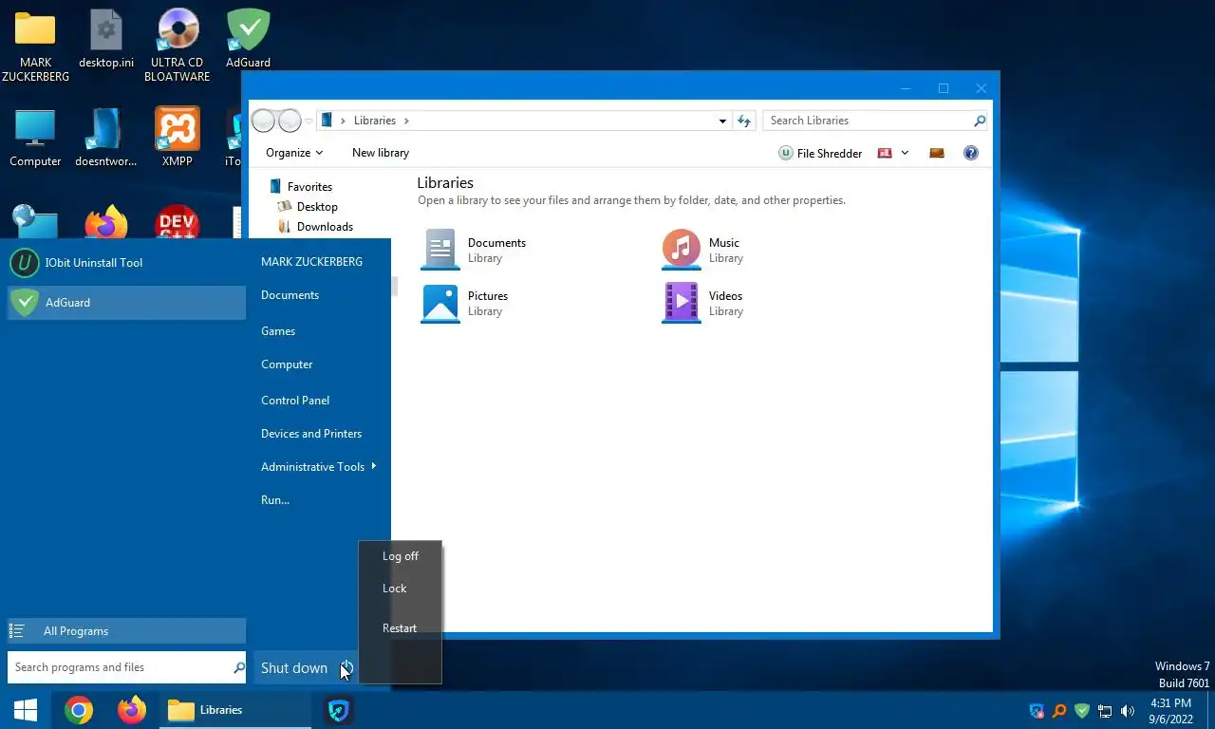Click inside the Search Libraries field
This screenshot has width=1215, height=729.
(x=868, y=121)
